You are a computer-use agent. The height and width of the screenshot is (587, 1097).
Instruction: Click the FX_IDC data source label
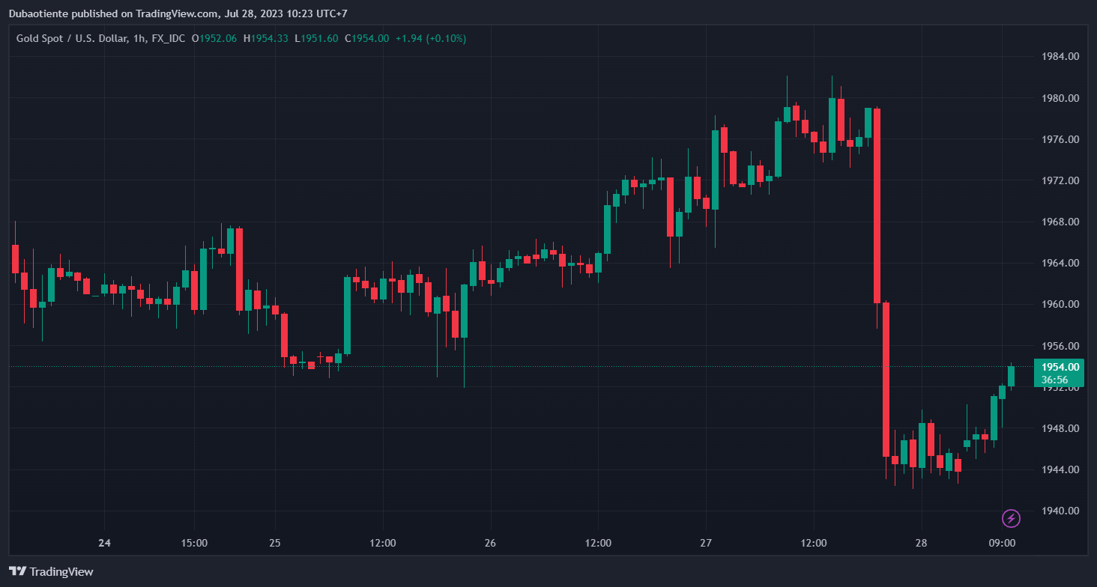pos(168,38)
